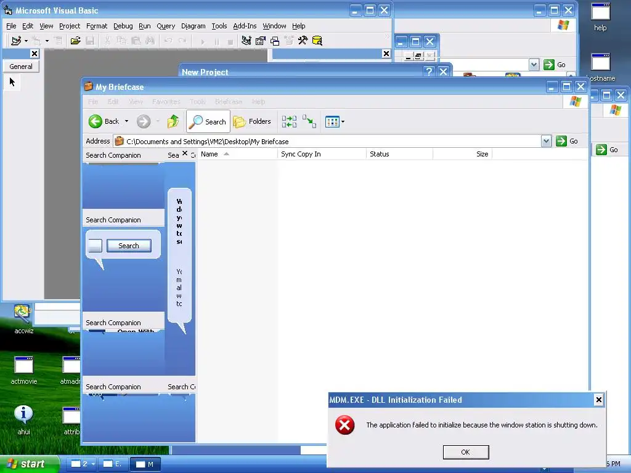Viewport: 631px width, 473px height.
Task: Expand the Back history dropdown in My Briefcase
Action: (126, 121)
